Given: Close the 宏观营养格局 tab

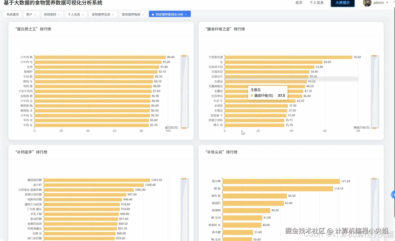Looking at the screenshot, I should tap(143, 14).
